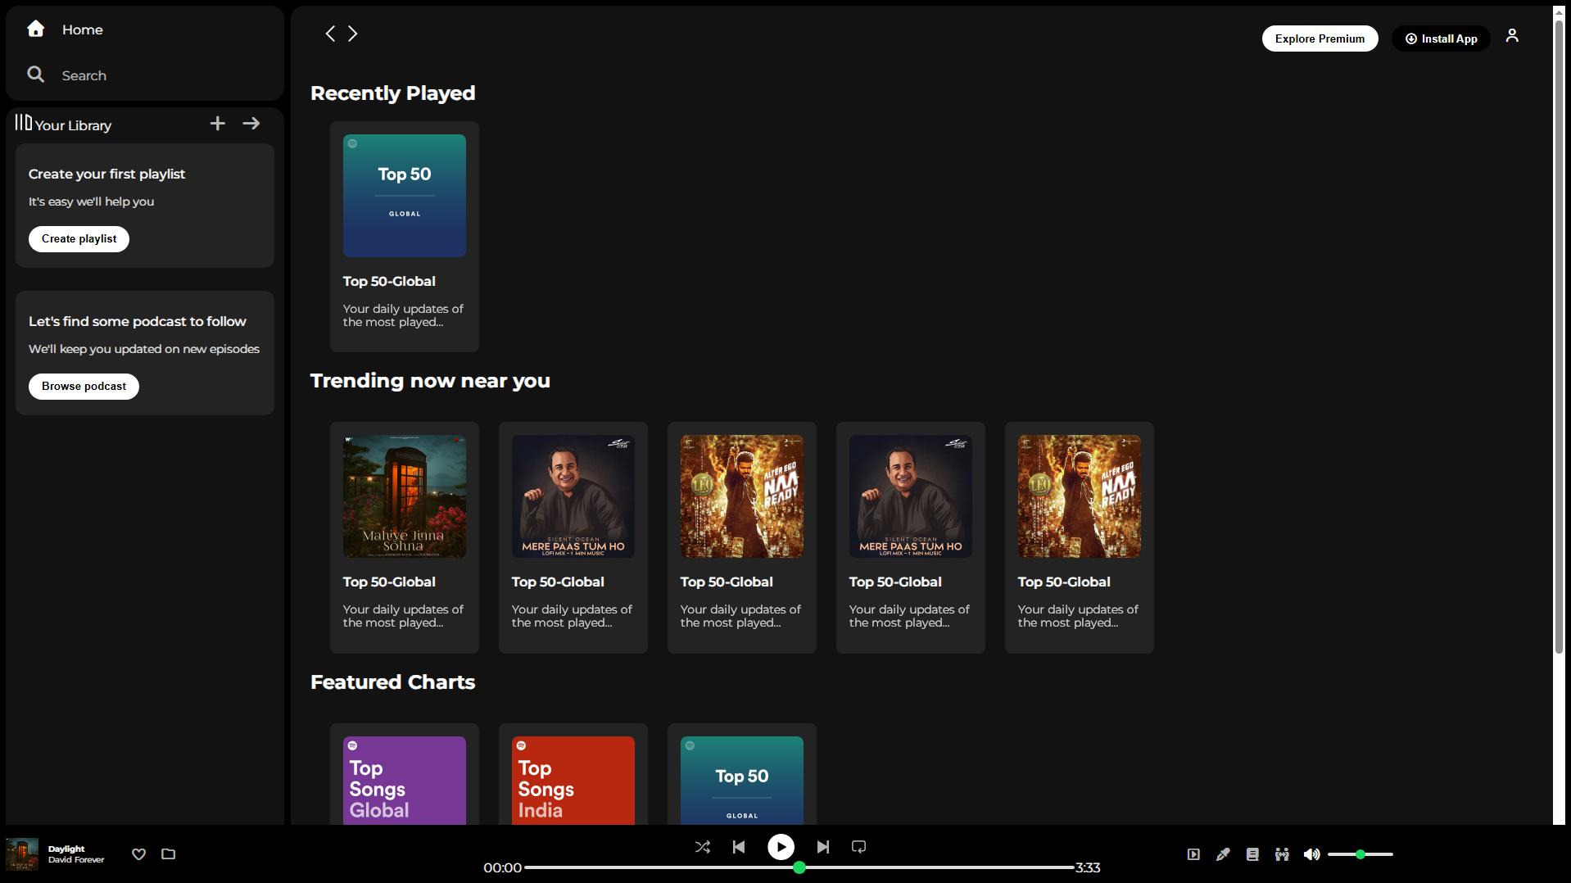Viewport: 1571px width, 883px height.
Task: Open Search in the sidebar
Action: click(66, 75)
